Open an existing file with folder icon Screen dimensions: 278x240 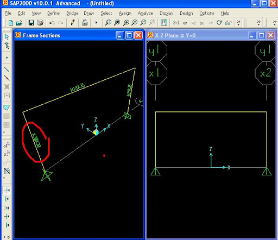click(x=19, y=23)
